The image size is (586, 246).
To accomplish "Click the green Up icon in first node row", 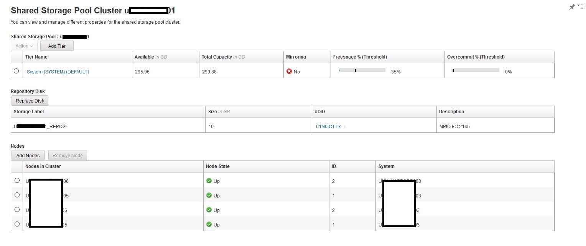I will 209,181.
